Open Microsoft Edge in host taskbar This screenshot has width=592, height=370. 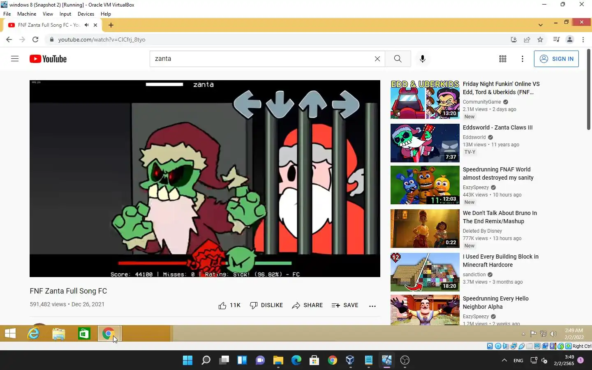(296, 361)
